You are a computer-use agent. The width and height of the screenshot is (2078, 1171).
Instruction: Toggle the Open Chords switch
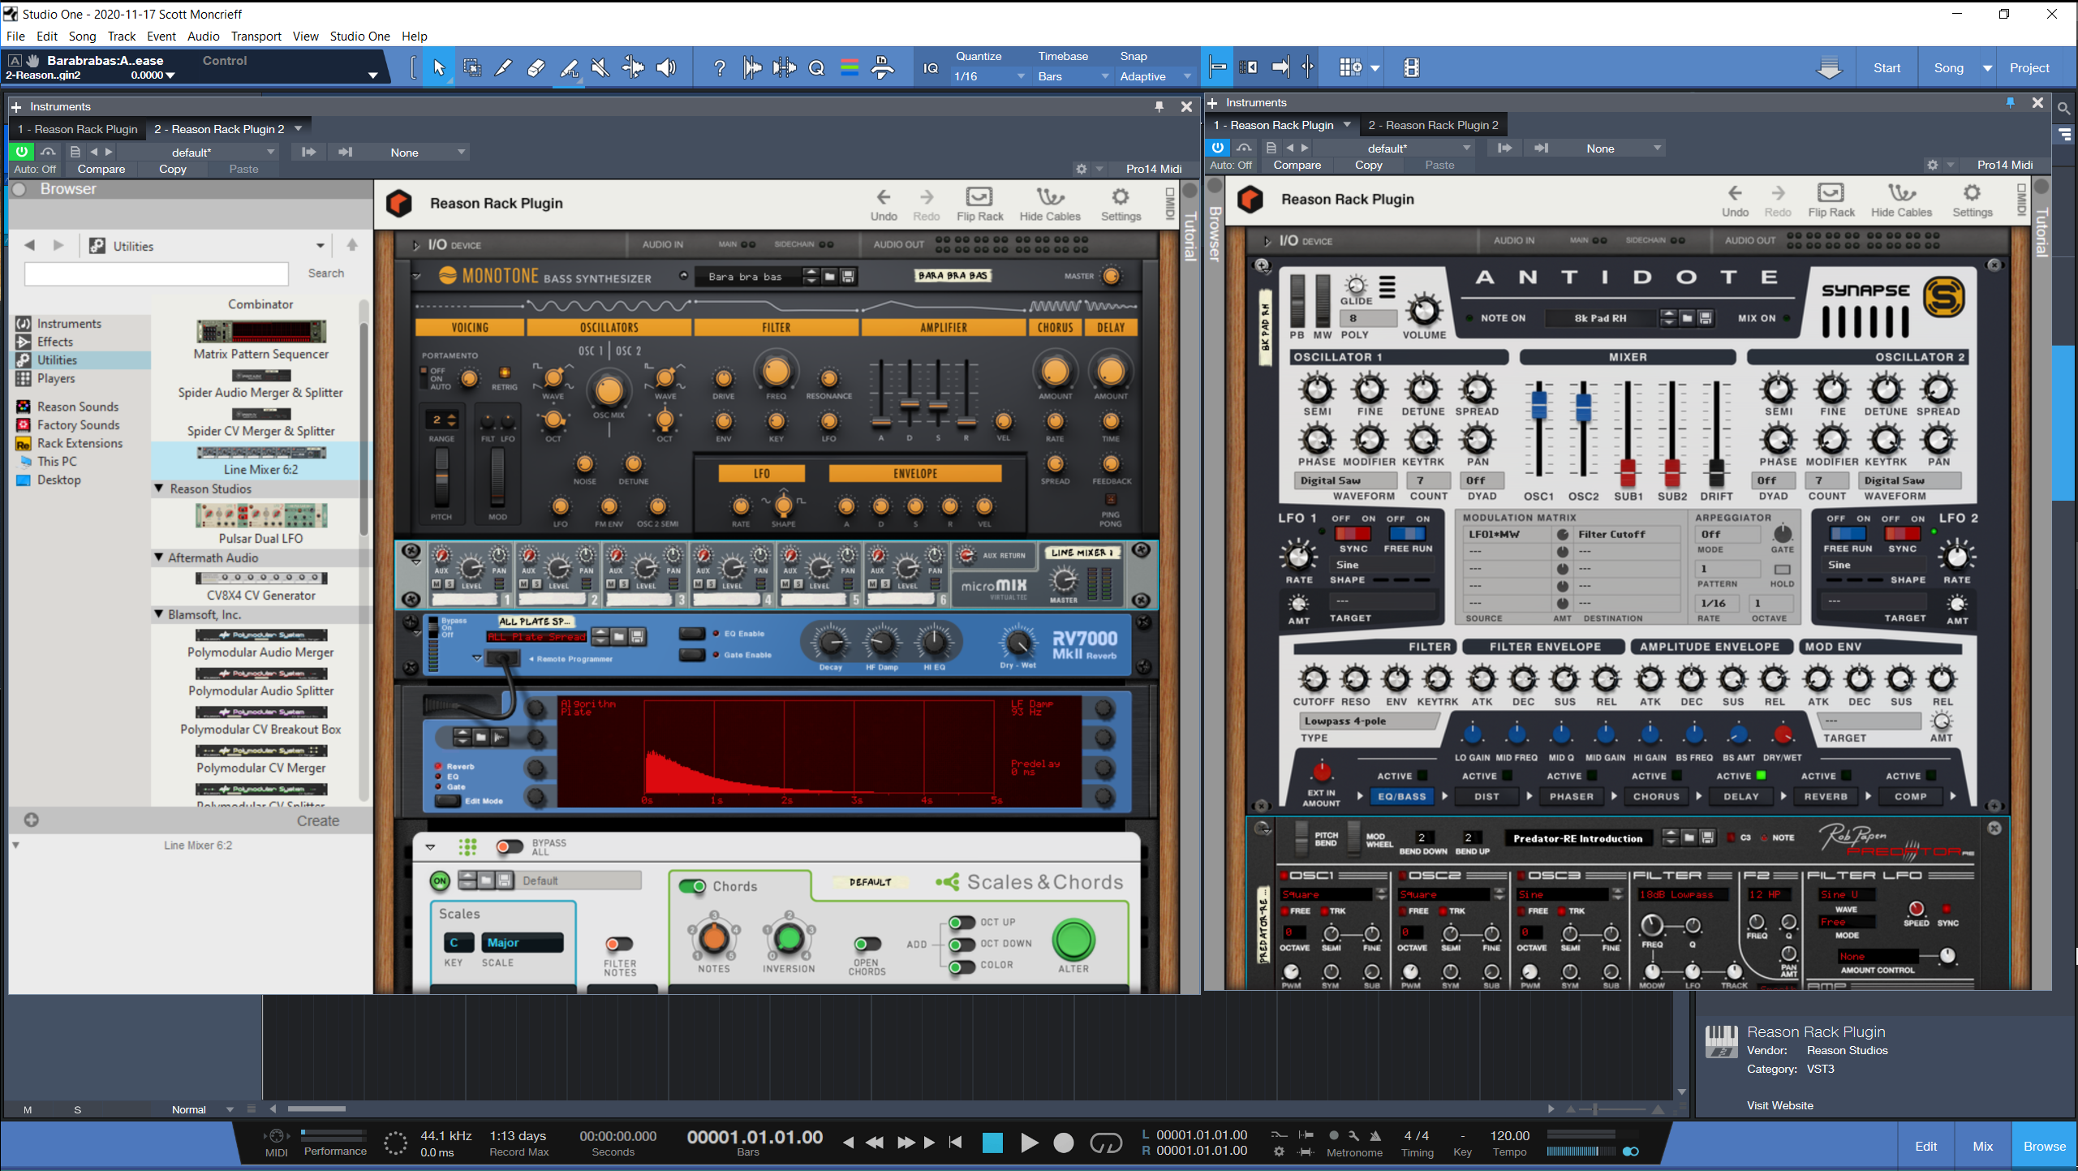pos(867,944)
